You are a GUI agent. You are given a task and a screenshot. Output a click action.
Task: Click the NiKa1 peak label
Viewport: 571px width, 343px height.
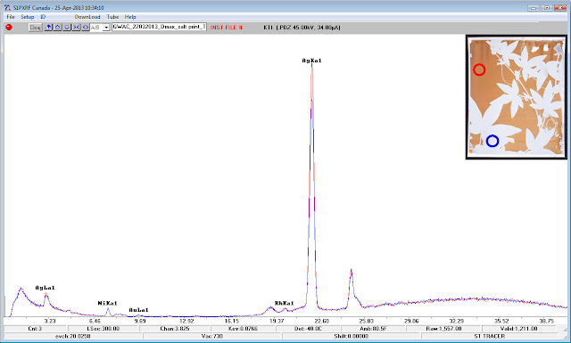coord(107,303)
